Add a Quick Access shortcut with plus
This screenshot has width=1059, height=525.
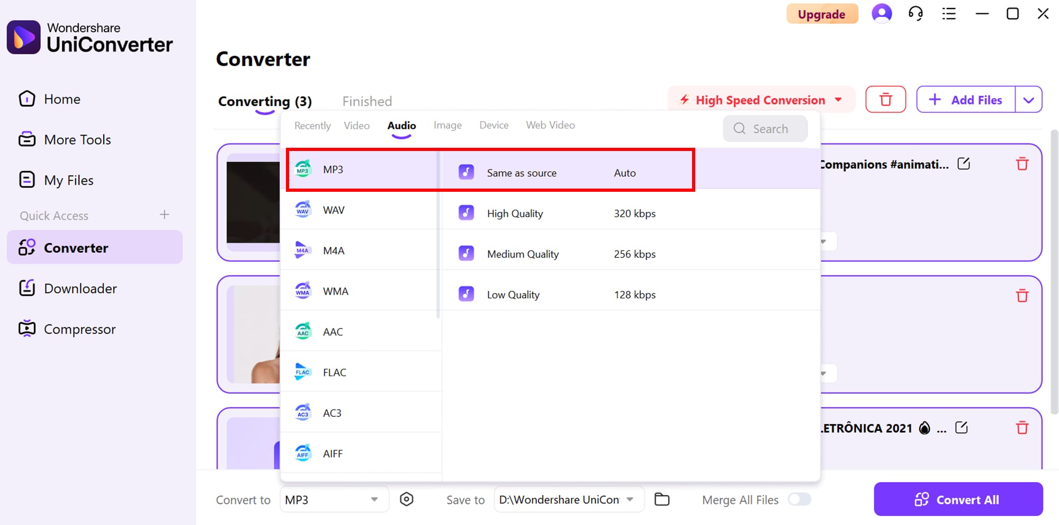[165, 215]
